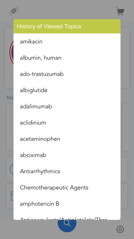Image resolution: width=134 pixels, height=239 pixels.
Task: Choose ado-trastuzumab entry
Action: [67, 74]
